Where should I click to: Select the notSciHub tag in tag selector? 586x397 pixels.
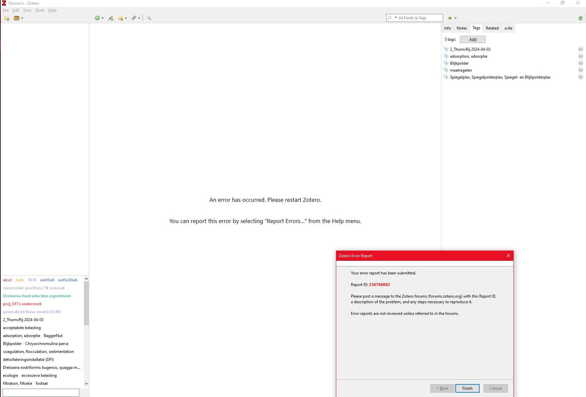68,280
